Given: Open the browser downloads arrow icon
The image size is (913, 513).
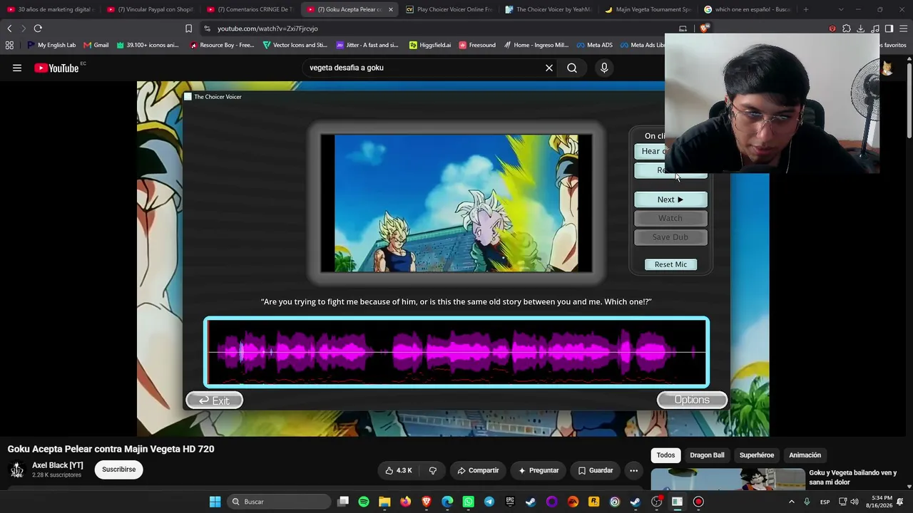Looking at the screenshot, I should [861, 28].
